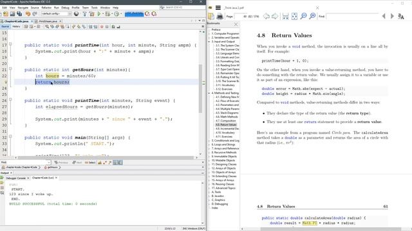The width and height of the screenshot is (412, 231).
Task: Open the 4.5 Stack Diagrams bookmark
Action: pos(227,113)
